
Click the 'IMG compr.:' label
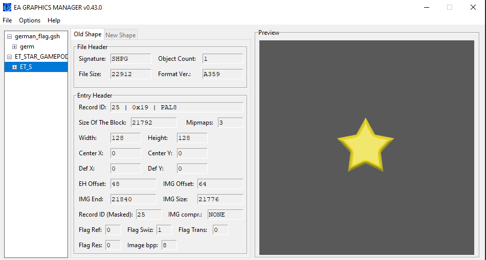(x=185, y=215)
